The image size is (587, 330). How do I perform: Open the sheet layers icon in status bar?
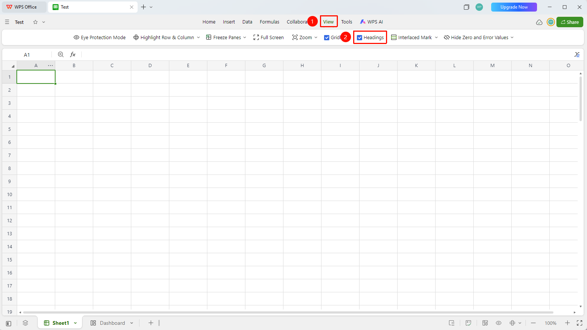25,323
